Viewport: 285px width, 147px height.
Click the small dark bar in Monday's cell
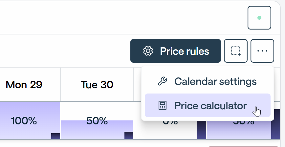coord(55,136)
